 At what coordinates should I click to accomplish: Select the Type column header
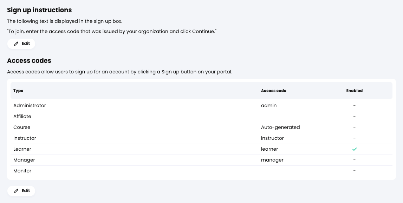(18, 91)
